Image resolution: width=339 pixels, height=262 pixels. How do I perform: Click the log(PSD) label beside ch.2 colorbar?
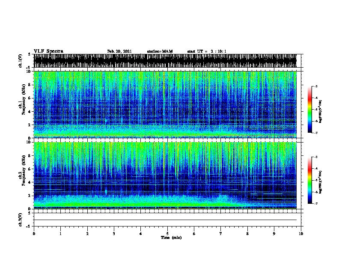[321, 182]
